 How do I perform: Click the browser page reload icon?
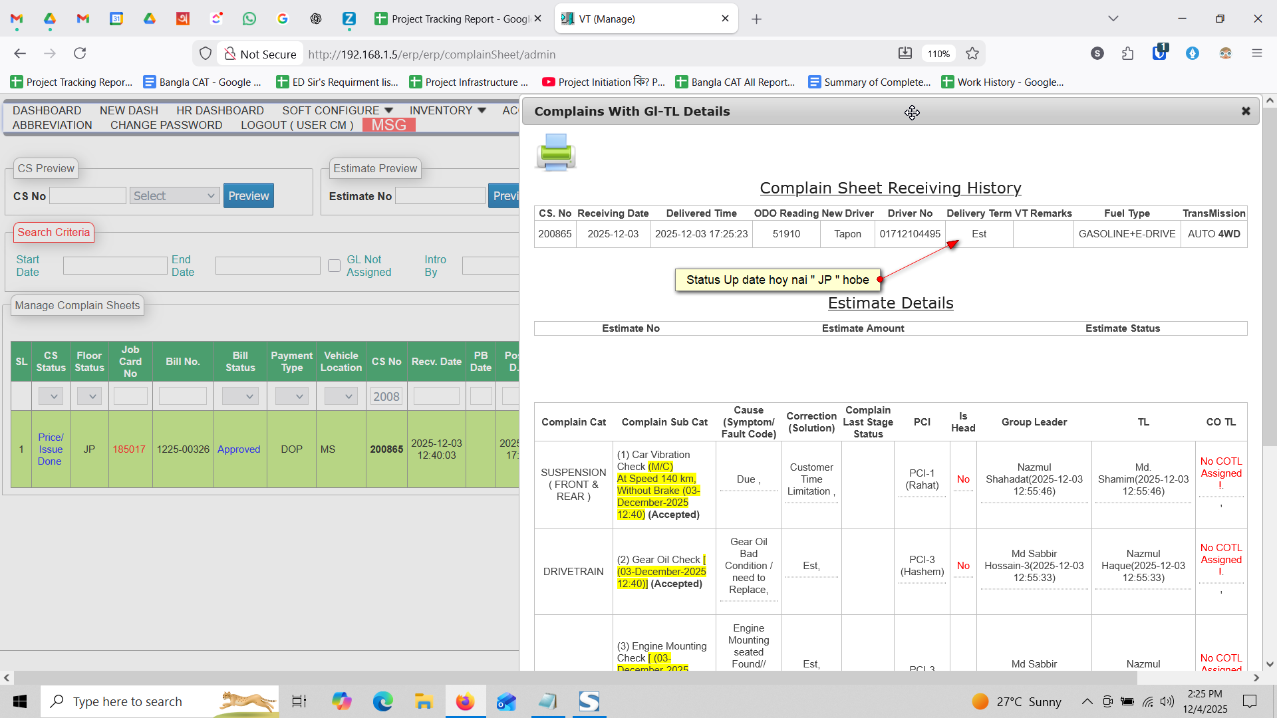pos(80,53)
